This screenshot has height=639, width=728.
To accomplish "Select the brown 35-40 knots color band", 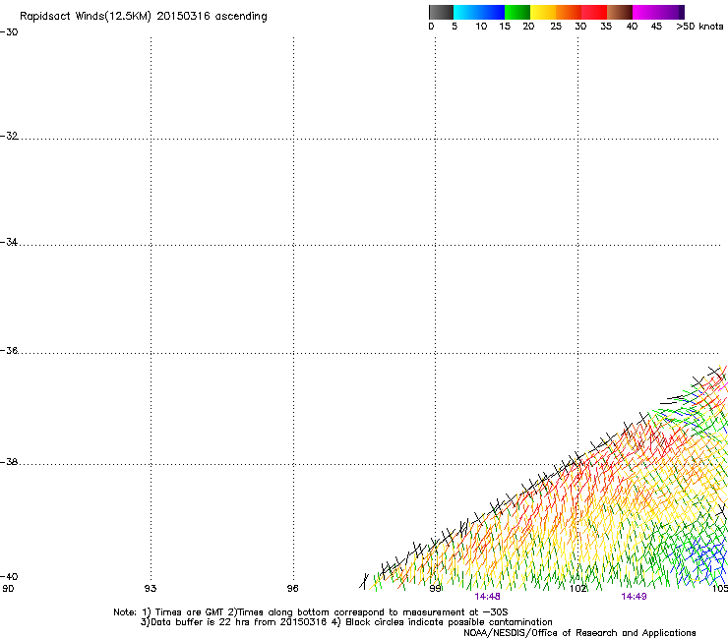I will pos(620,12).
